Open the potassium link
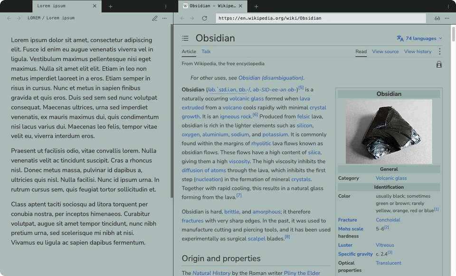This screenshot has height=276, width=456. coord(275,134)
